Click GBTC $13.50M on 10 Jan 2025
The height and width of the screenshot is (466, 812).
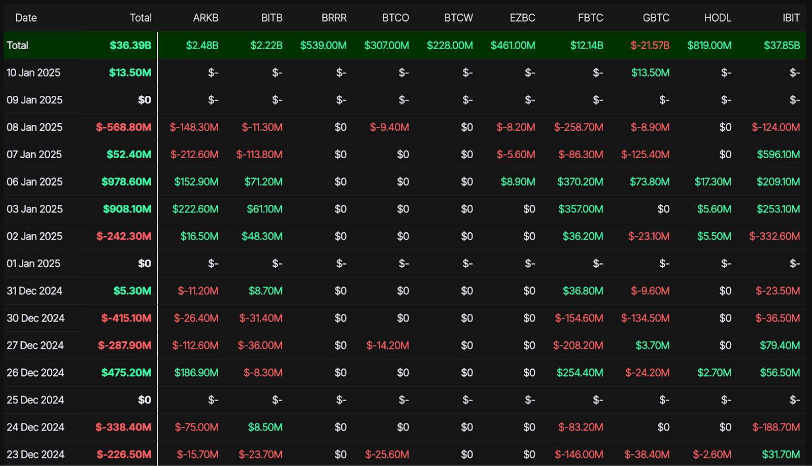pos(650,73)
